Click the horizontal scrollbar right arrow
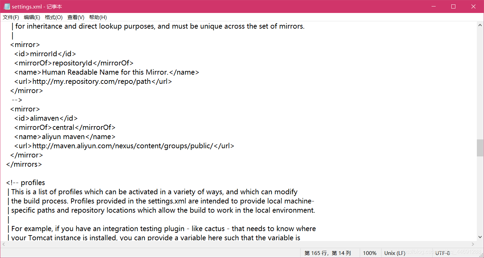This screenshot has width=484, height=258. [x=473, y=244]
